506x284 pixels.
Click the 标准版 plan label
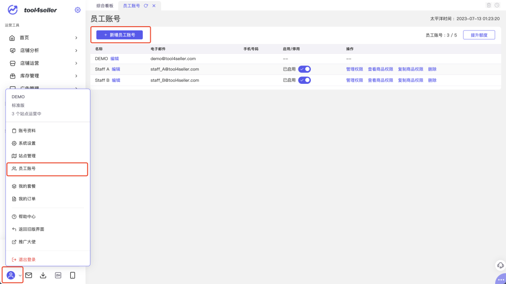(x=18, y=106)
